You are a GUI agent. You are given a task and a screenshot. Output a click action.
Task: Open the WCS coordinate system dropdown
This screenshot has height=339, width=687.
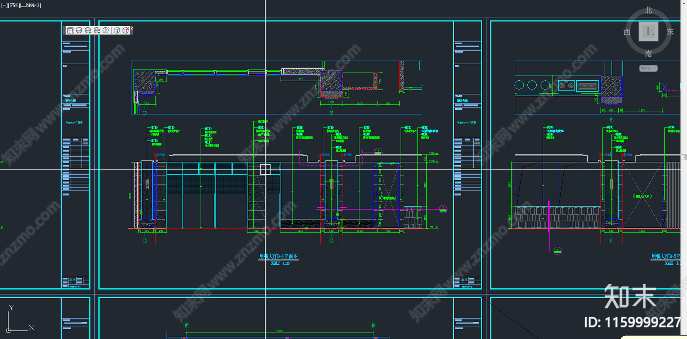pos(648,68)
